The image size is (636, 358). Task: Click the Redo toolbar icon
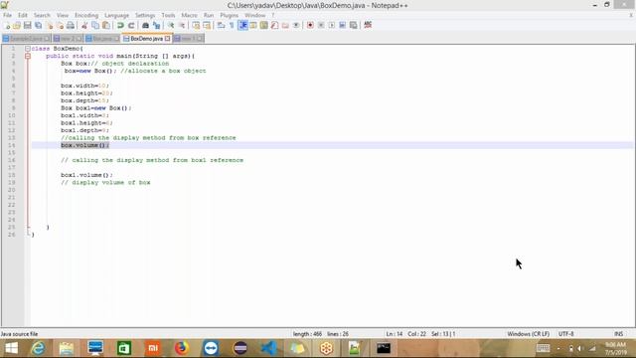[x=131, y=25]
